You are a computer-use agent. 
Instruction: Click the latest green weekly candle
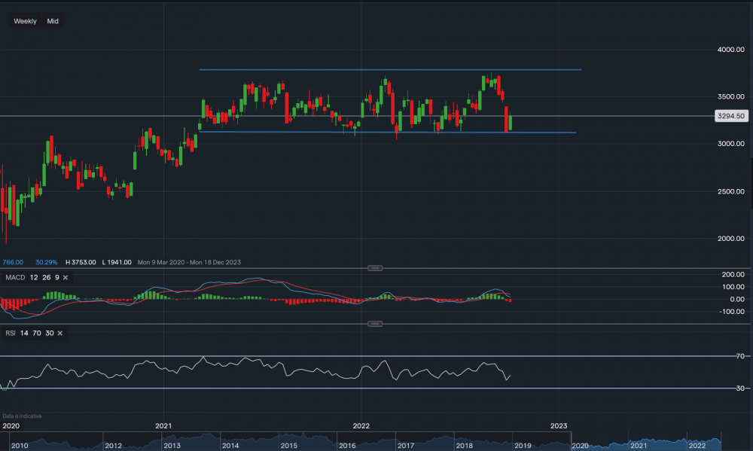[511, 122]
